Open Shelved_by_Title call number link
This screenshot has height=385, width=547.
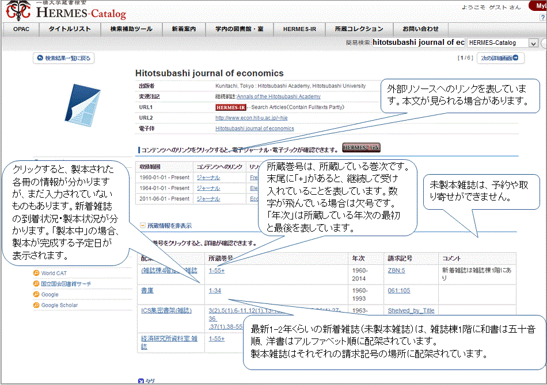(x=411, y=310)
